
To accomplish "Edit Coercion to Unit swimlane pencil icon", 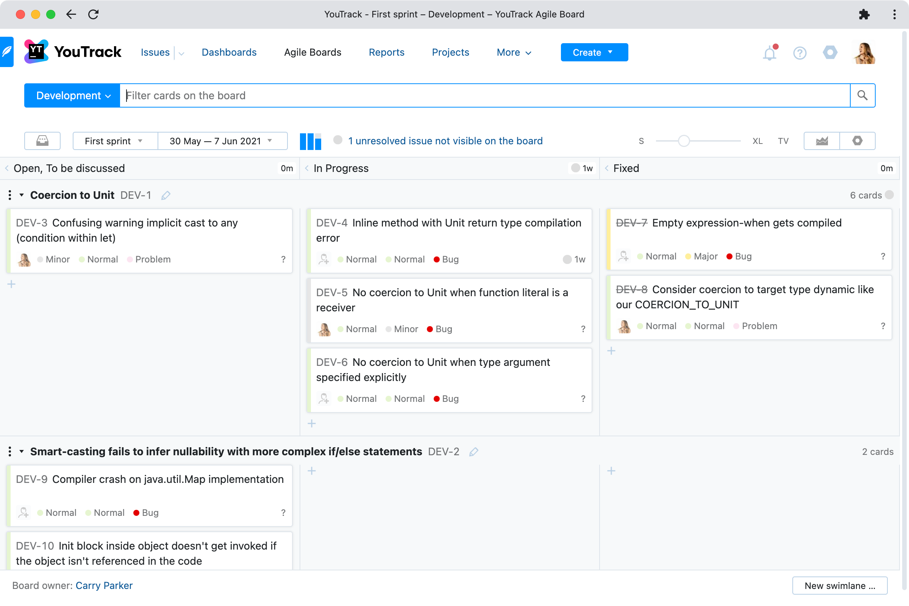I will point(166,195).
